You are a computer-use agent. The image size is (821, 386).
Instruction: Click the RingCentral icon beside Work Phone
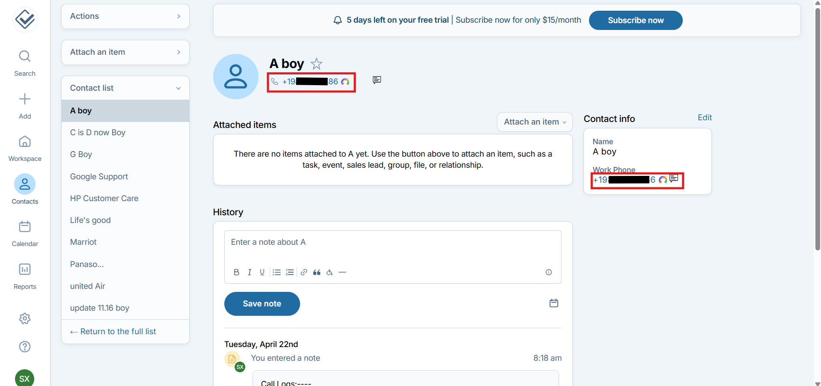tap(663, 180)
